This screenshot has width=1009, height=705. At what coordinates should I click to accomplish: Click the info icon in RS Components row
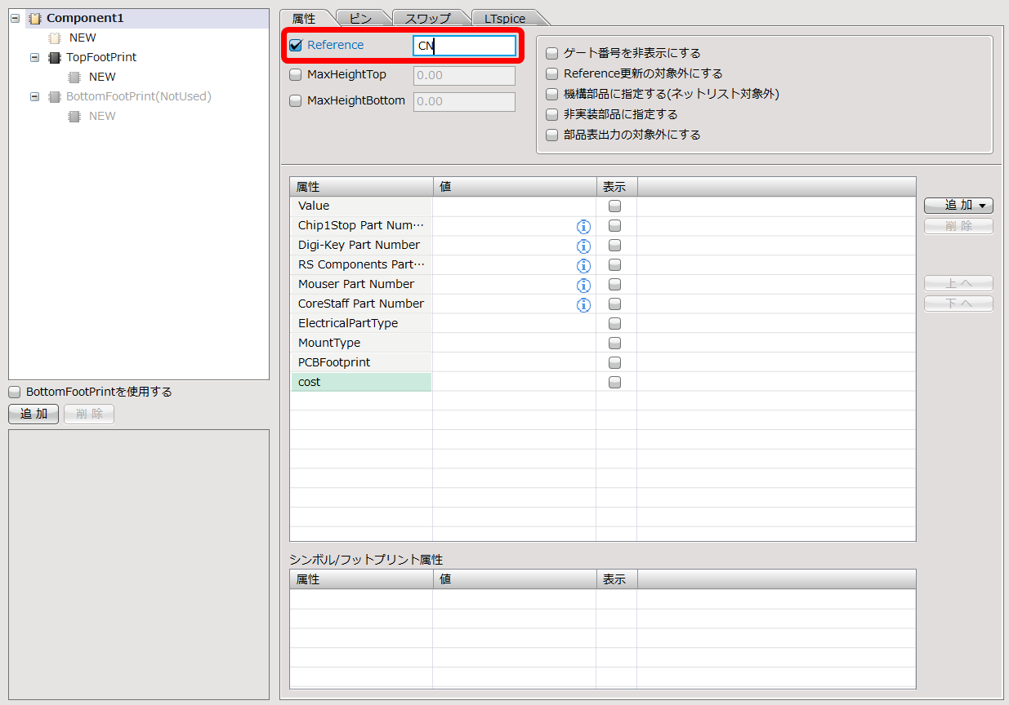(583, 265)
